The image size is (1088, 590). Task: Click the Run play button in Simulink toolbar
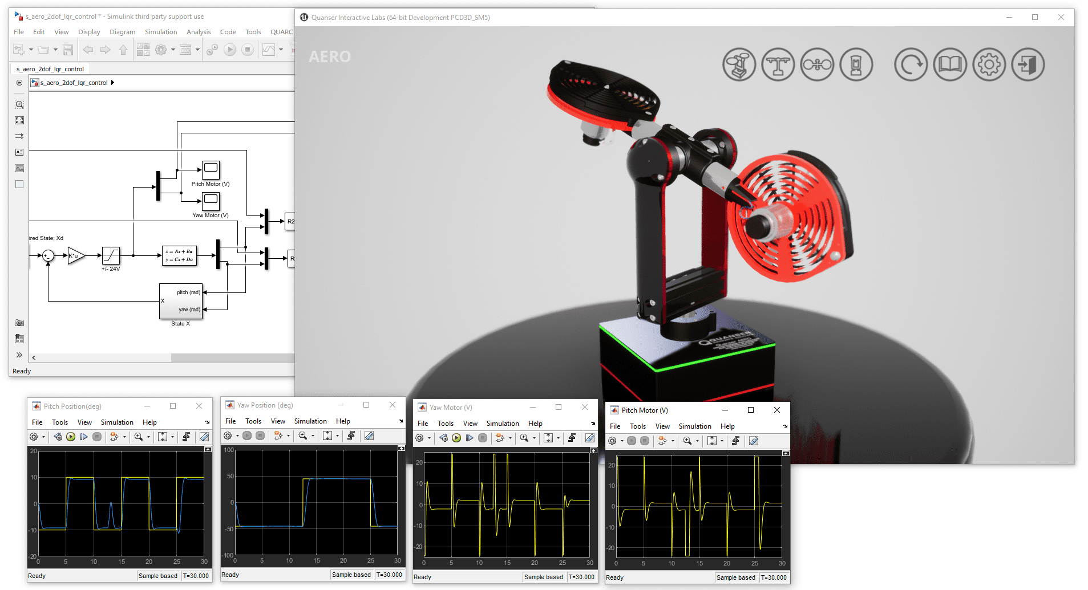230,50
